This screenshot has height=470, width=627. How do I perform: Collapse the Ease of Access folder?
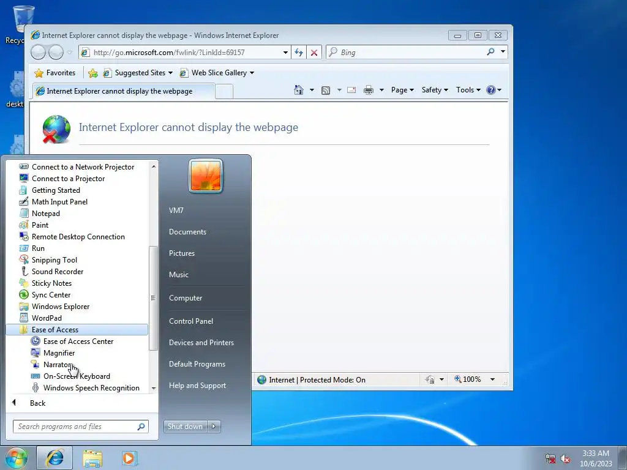coord(77,330)
